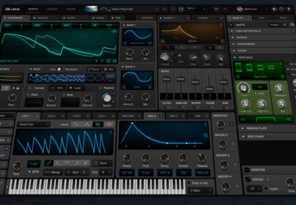Click the pencil draw tool in LFO 1
The image size is (296, 205).
tap(49, 163)
